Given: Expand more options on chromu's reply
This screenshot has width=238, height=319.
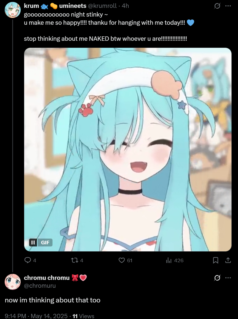Looking at the screenshot, I should tap(228, 278).
